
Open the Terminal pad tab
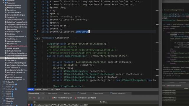(x=82, y=93)
